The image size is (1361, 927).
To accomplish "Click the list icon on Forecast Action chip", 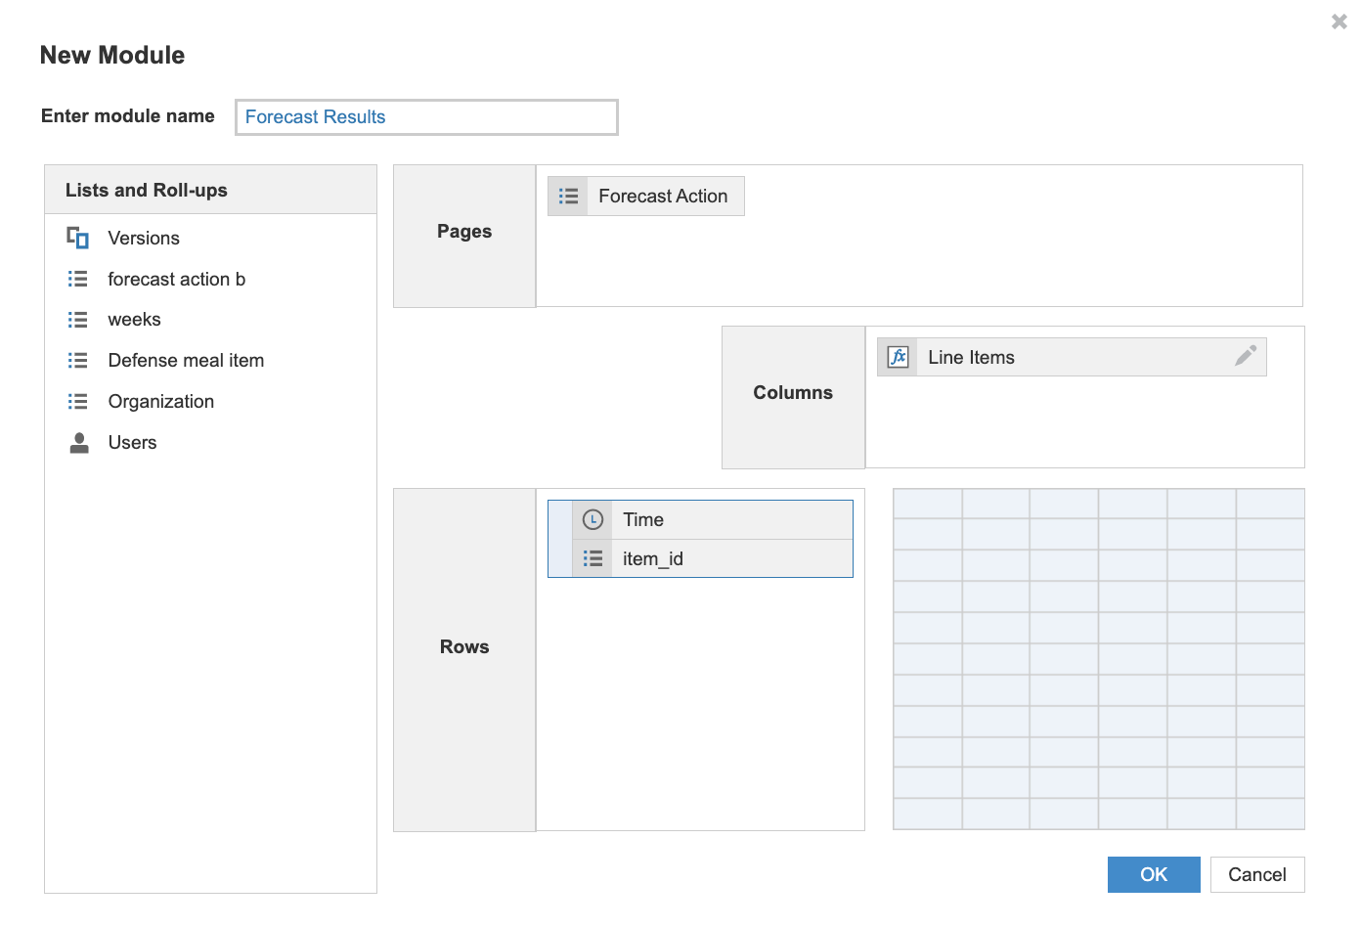I will 568,196.
